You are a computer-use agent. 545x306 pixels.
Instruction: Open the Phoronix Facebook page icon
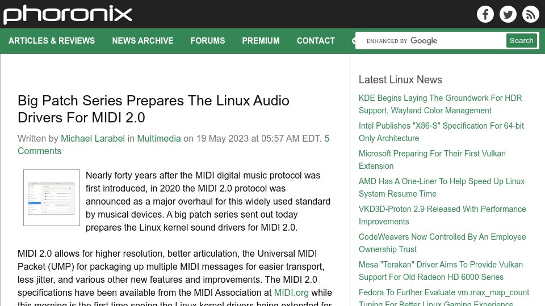coord(485,14)
